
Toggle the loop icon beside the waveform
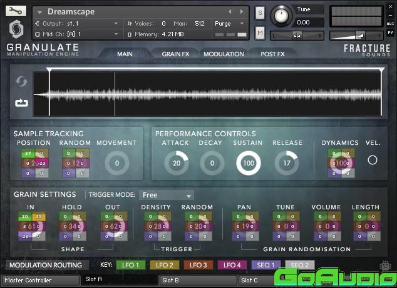(x=21, y=103)
